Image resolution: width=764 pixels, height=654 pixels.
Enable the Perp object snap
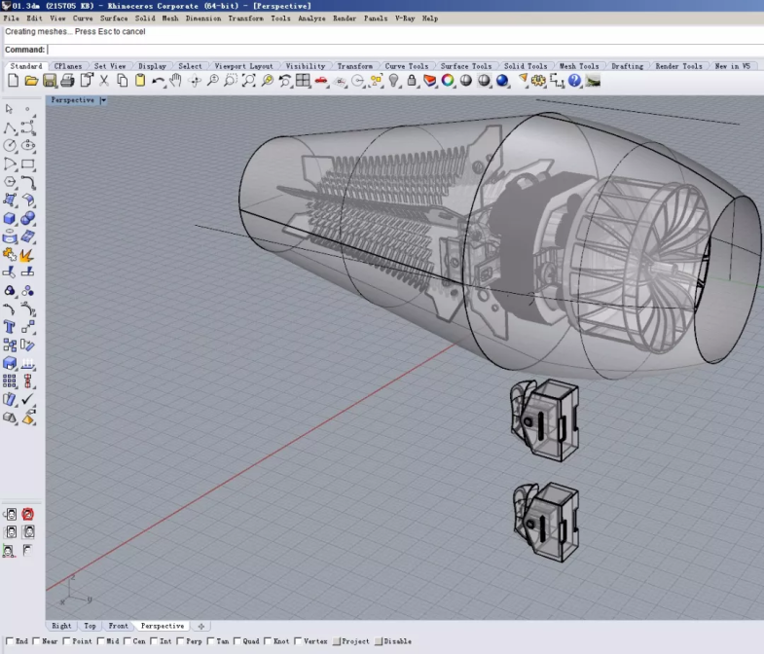coord(181,641)
